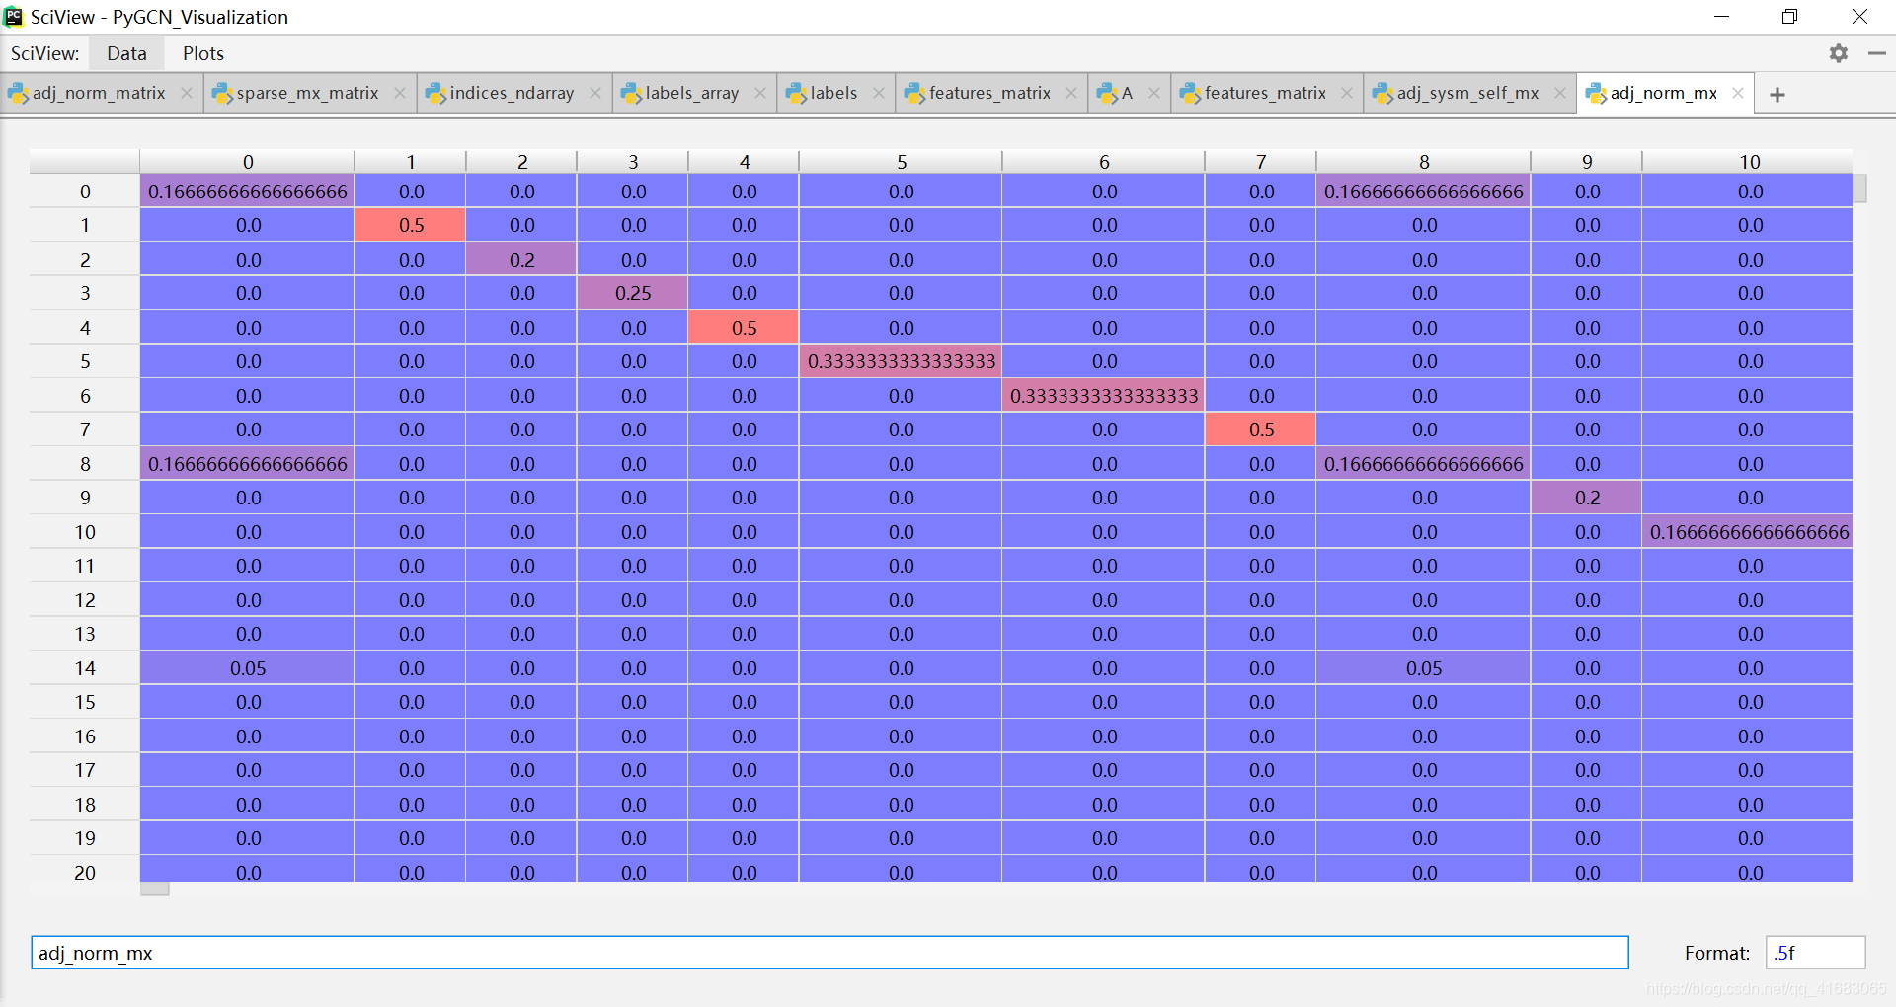Image resolution: width=1896 pixels, height=1007 pixels.
Task: Hide the SciView panel using the minus icon
Action: pyautogui.click(x=1877, y=53)
